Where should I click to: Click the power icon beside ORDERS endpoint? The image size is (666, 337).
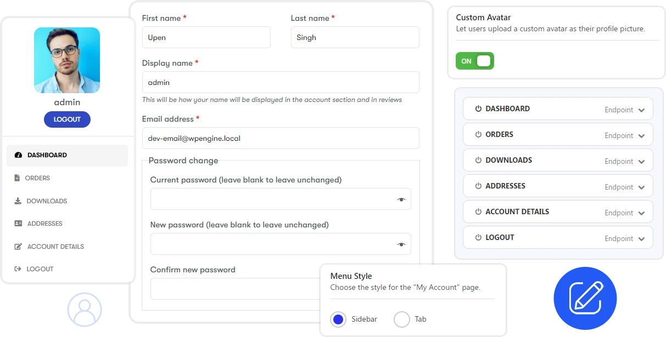478,134
